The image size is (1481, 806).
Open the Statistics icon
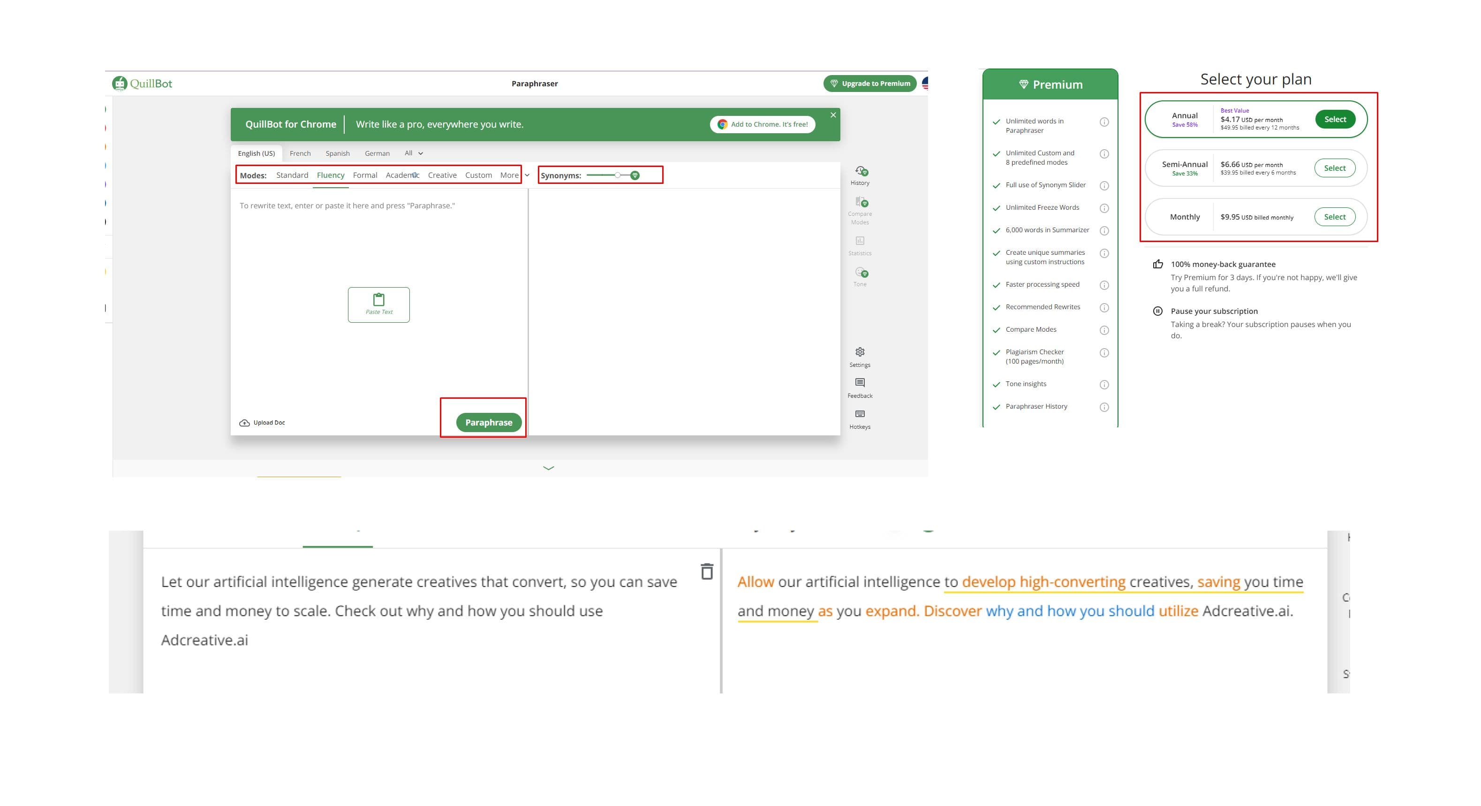tap(860, 241)
